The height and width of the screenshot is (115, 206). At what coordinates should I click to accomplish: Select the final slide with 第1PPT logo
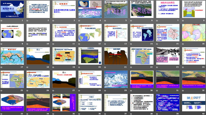(194, 102)
